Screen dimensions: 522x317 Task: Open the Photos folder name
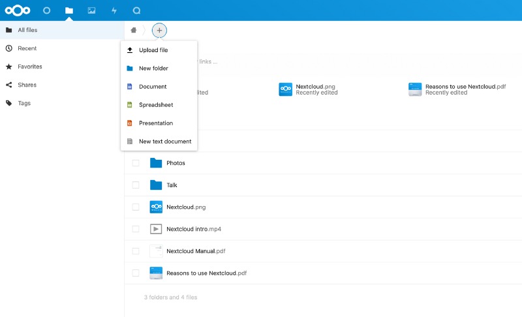[176, 163]
